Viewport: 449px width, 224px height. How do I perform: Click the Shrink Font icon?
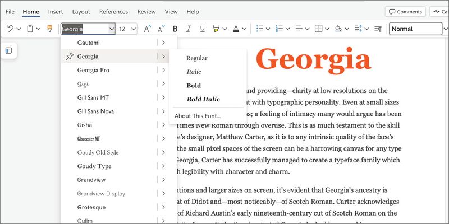(x=161, y=29)
